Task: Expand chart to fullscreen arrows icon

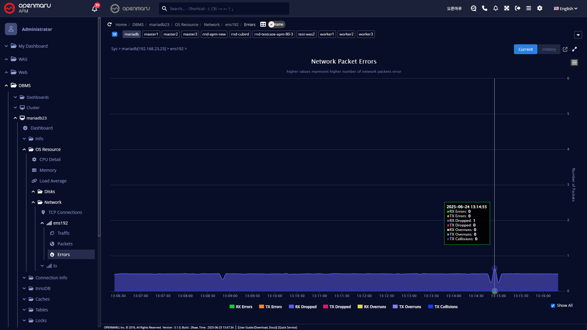Action: tap(574, 49)
